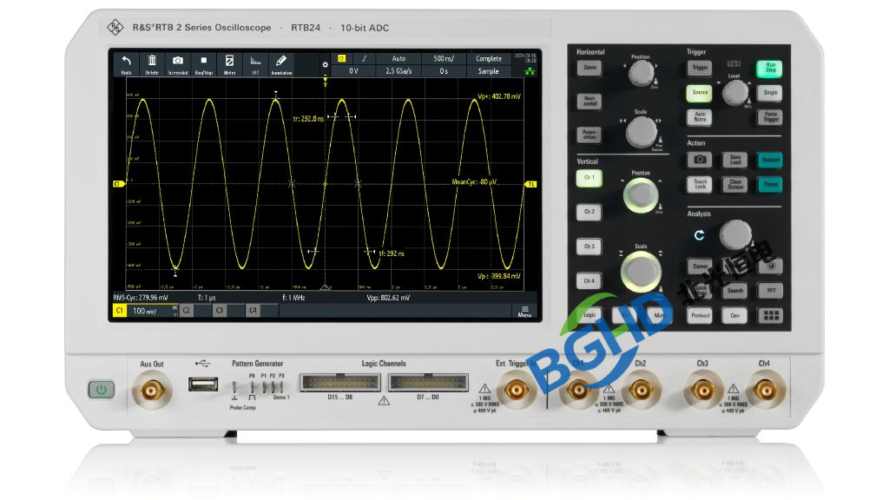Click the Horizontal Position knob
889x500 pixels.
coord(641,73)
